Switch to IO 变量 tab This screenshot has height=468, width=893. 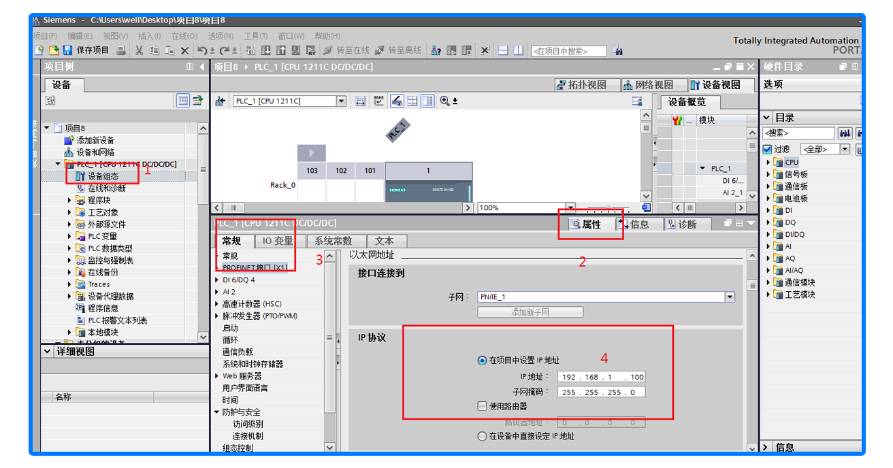pyautogui.click(x=278, y=241)
